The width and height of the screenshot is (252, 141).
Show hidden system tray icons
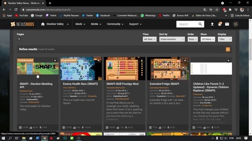pos(213,138)
